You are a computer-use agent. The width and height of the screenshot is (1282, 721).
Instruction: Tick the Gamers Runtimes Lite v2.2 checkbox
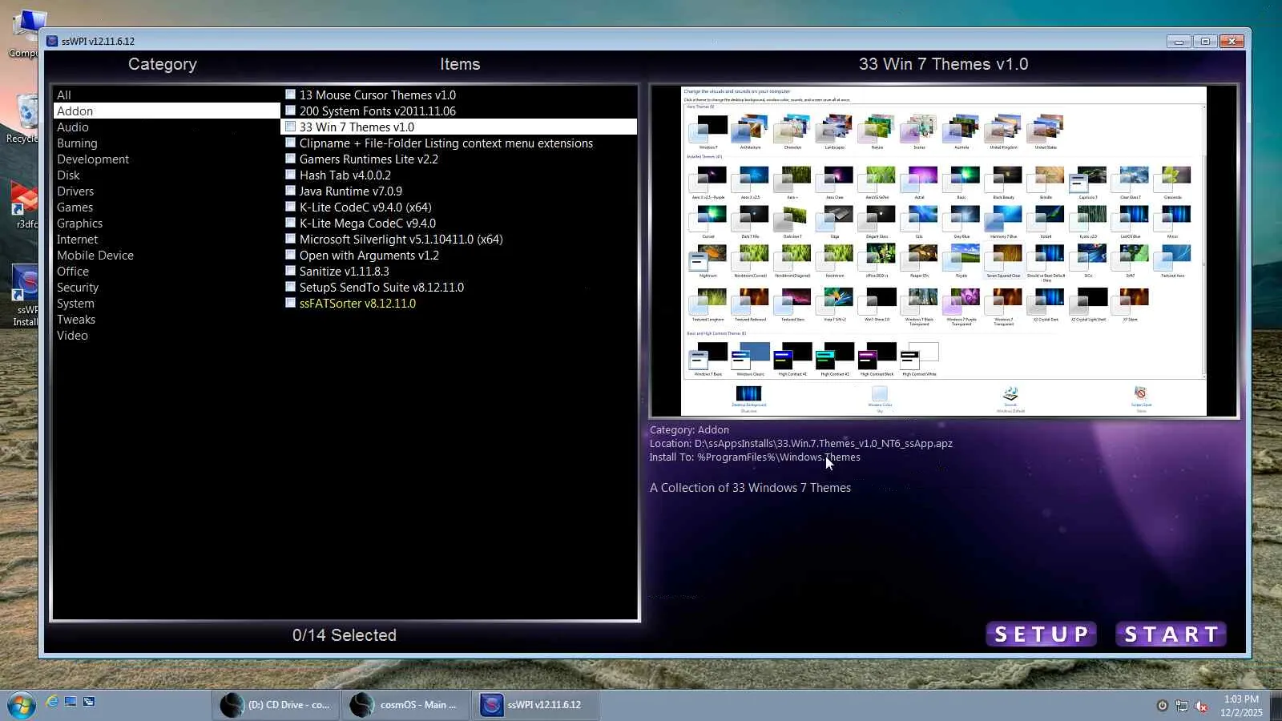click(291, 159)
